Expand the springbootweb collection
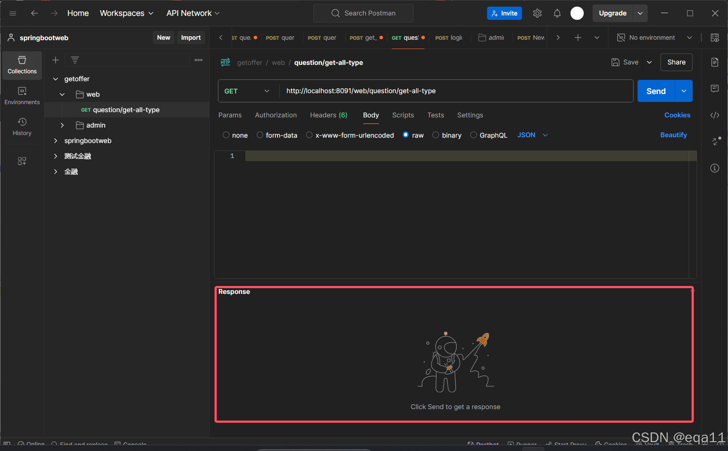This screenshot has width=728, height=451. click(x=56, y=141)
